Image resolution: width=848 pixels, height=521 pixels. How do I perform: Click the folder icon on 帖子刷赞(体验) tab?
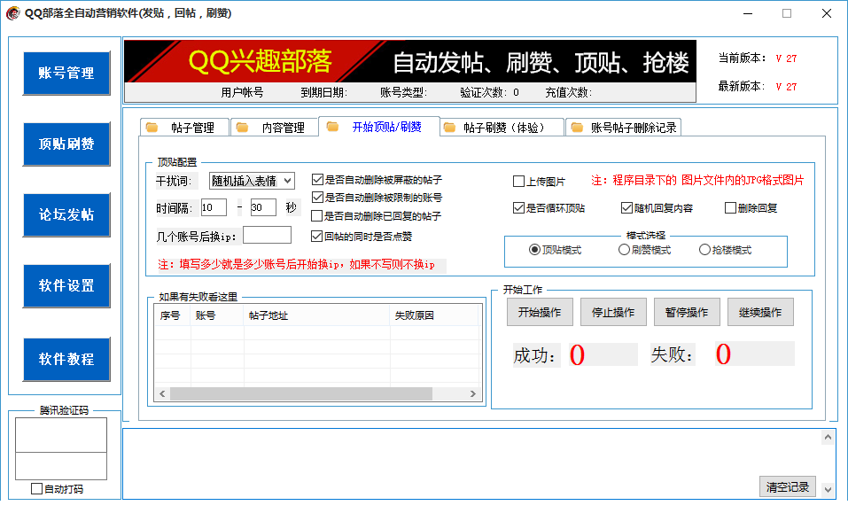pos(449,127)
